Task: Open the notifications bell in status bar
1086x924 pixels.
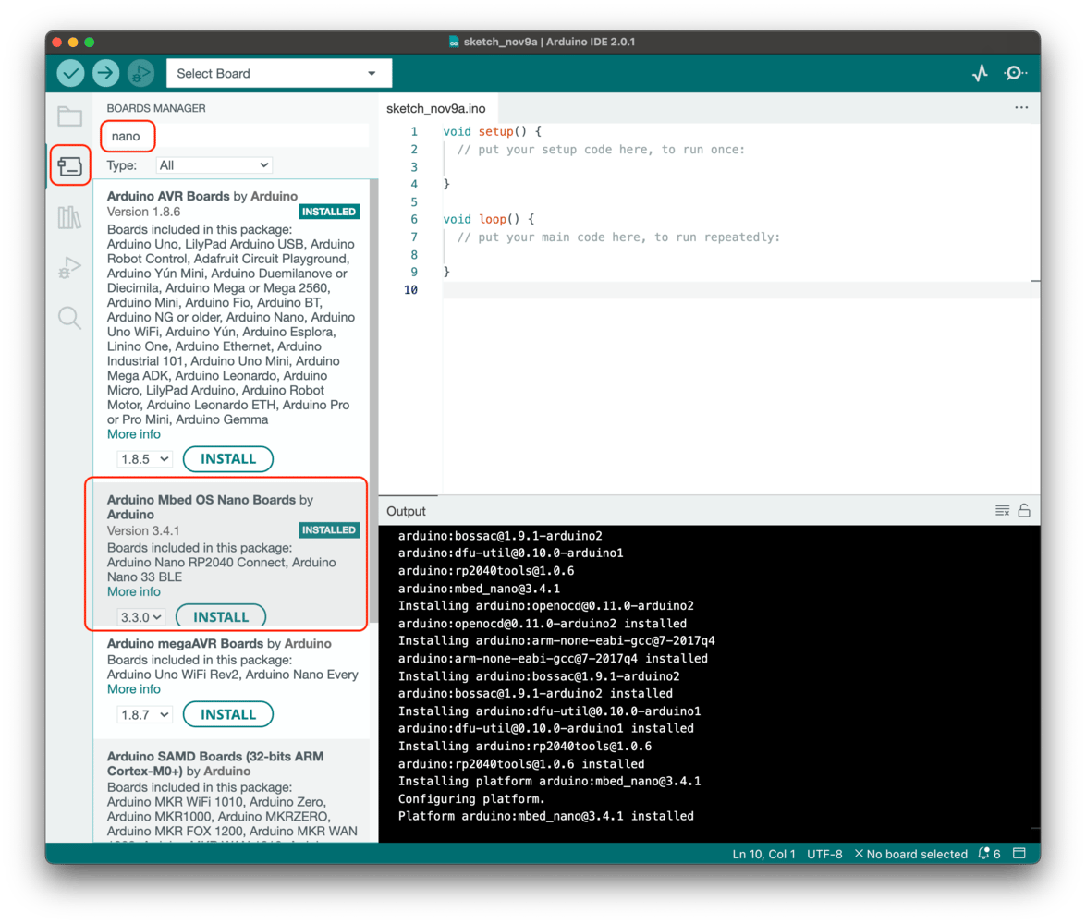Action: click(989, 854)
